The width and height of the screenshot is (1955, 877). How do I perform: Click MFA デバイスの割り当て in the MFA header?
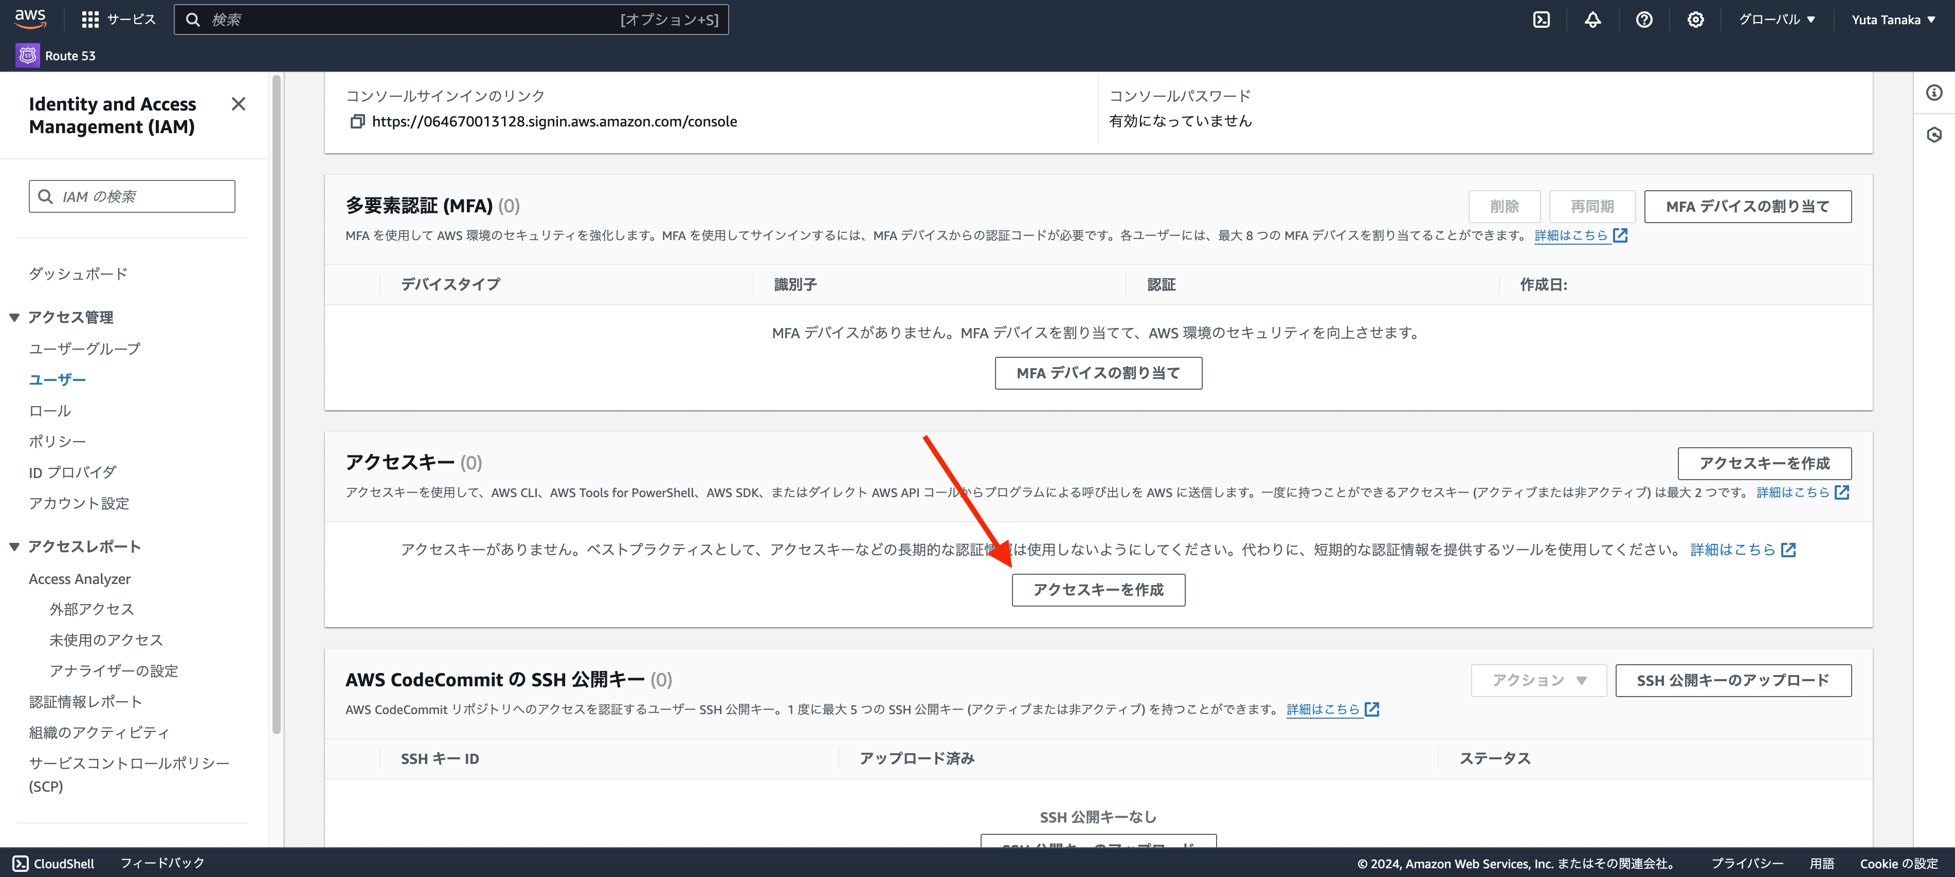pyautogui.click(x=1747, y=206)
